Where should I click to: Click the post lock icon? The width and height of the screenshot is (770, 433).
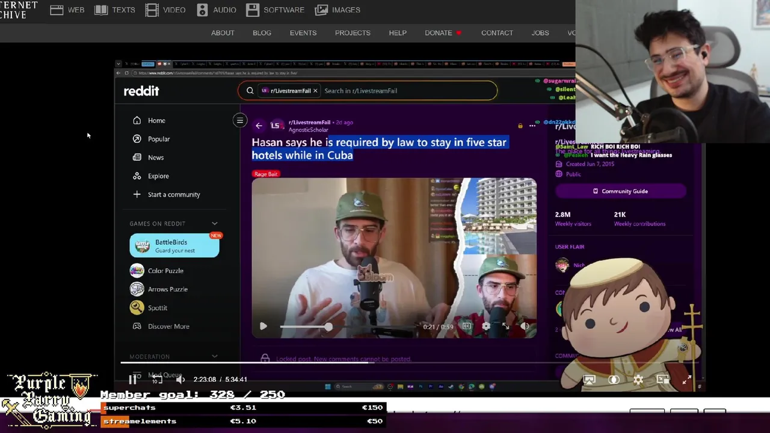(x=520, y=126)
